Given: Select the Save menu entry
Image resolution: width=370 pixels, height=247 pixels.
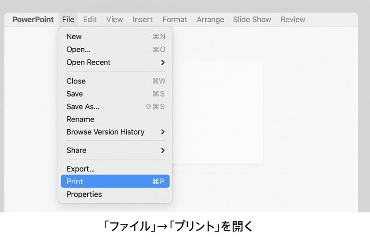Looking at the screenshot, I should [x=115, y=94].
